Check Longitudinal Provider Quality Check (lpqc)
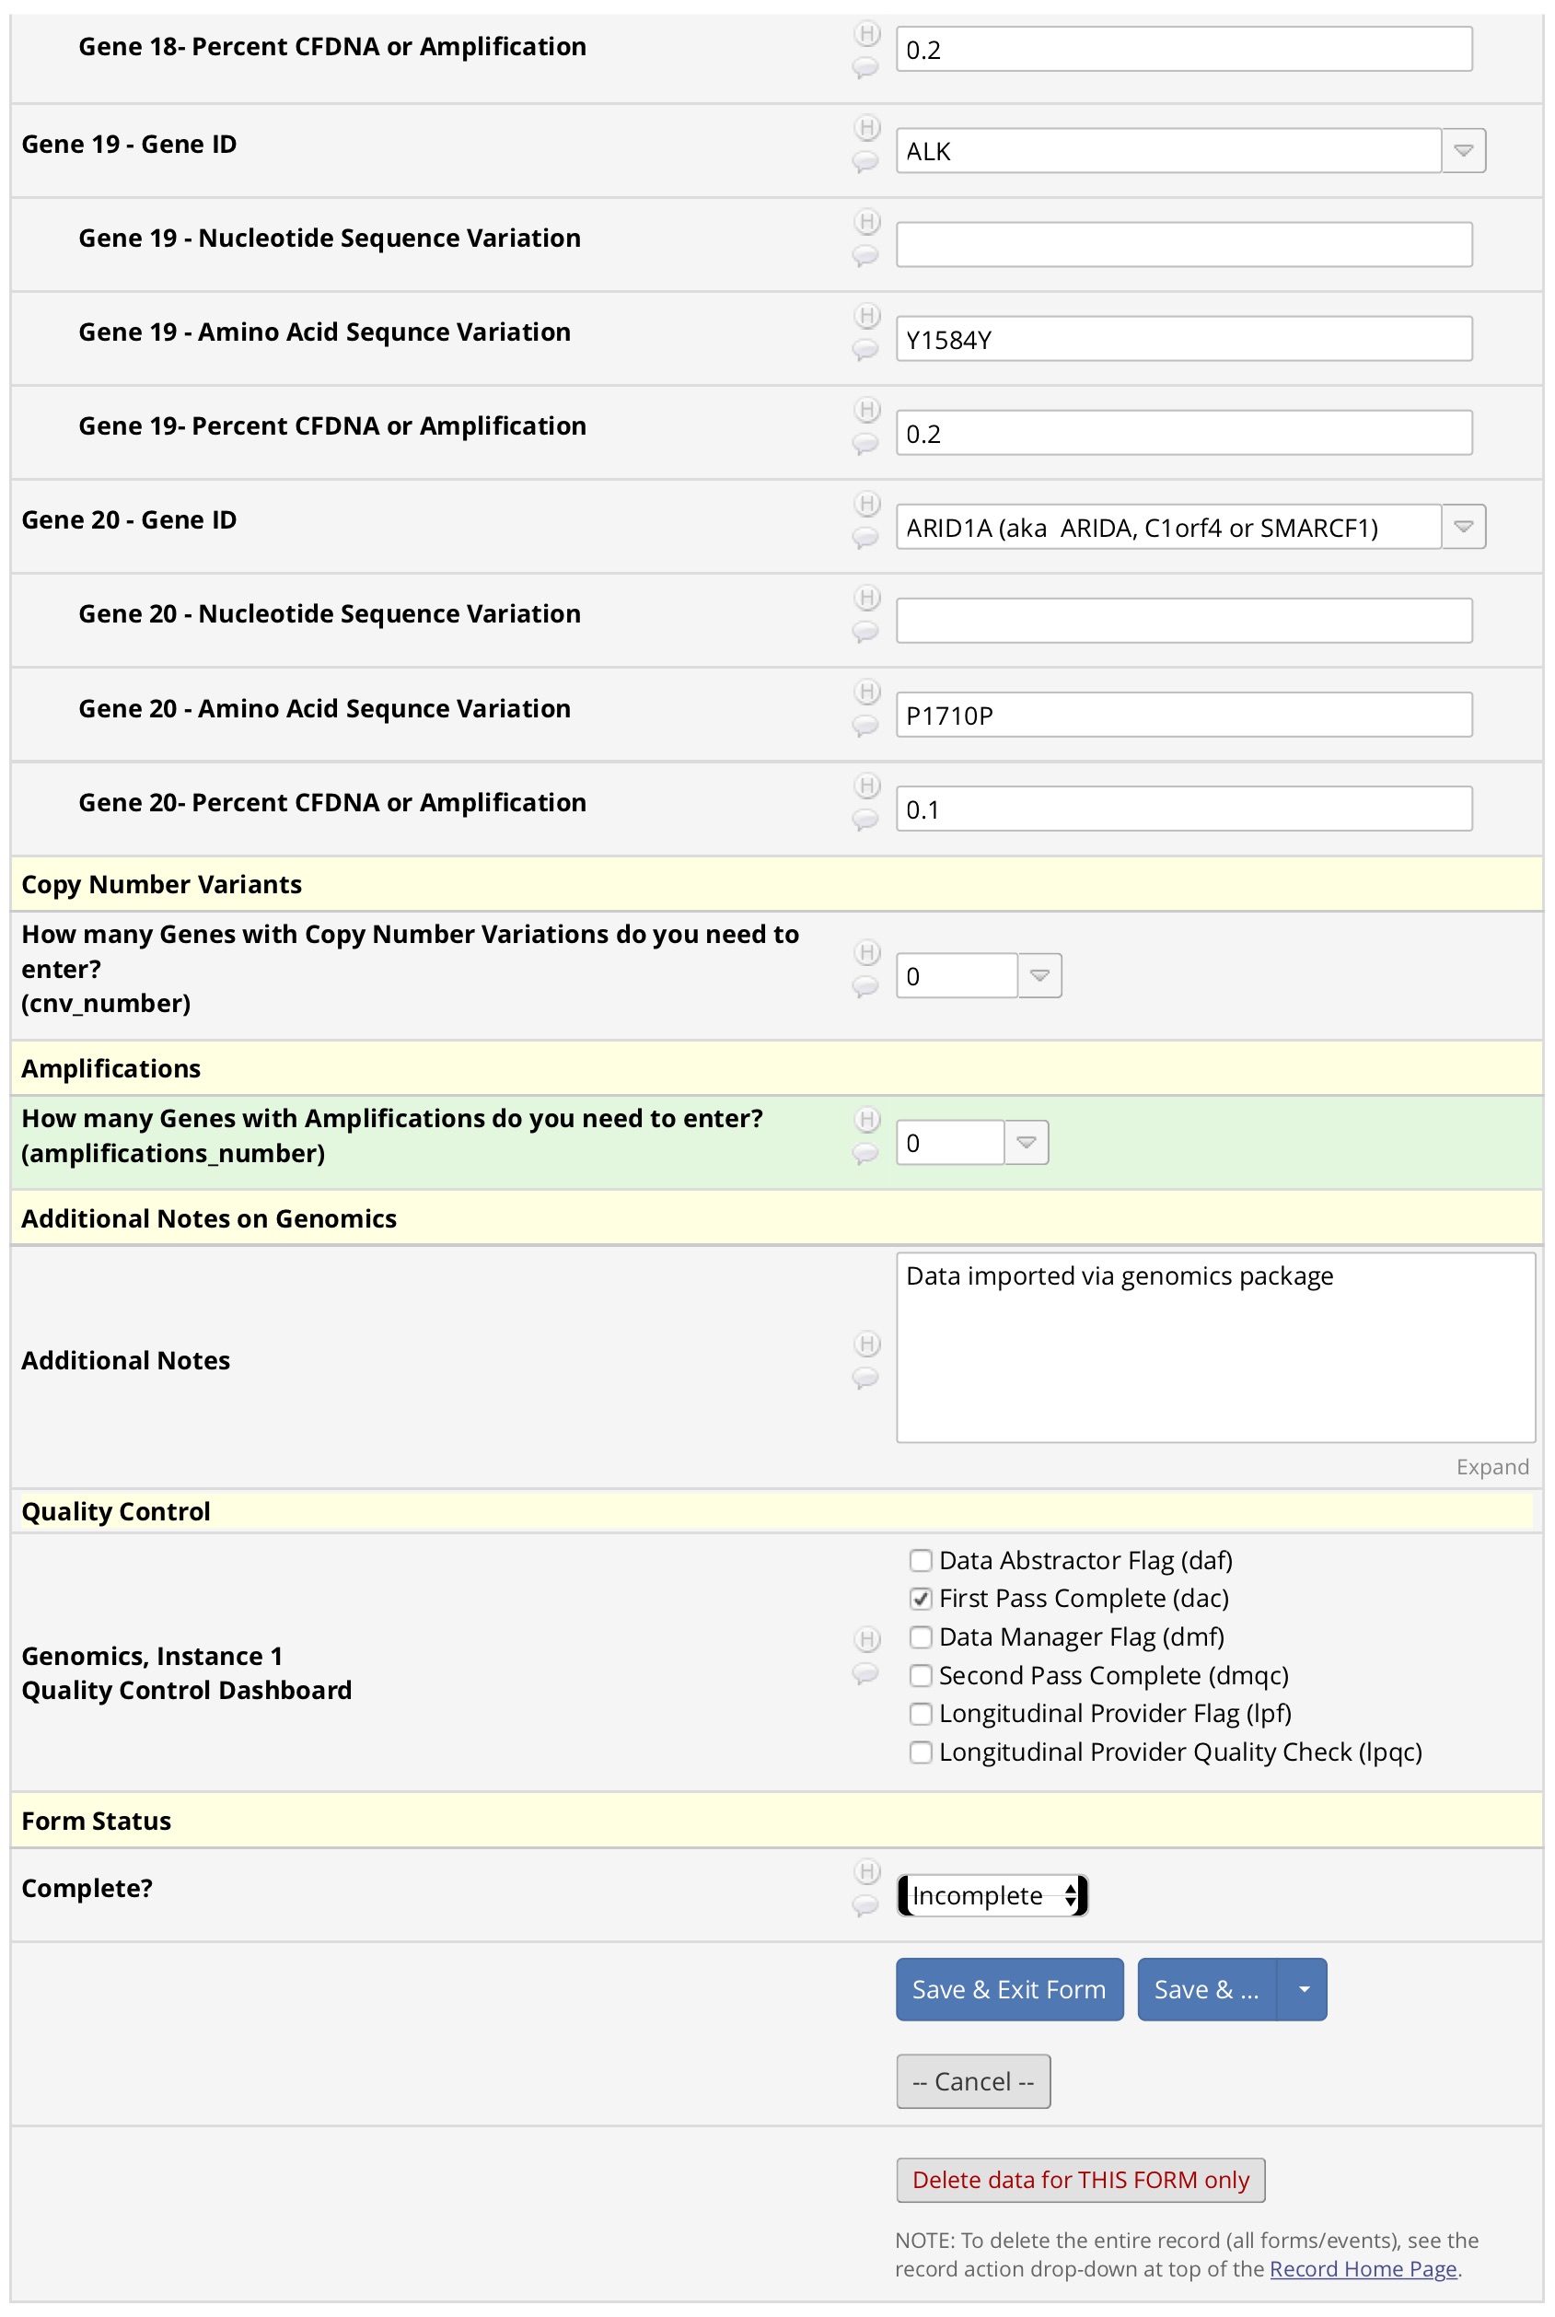This screenshot has width=1555, height=2317. pos(921,1752)
